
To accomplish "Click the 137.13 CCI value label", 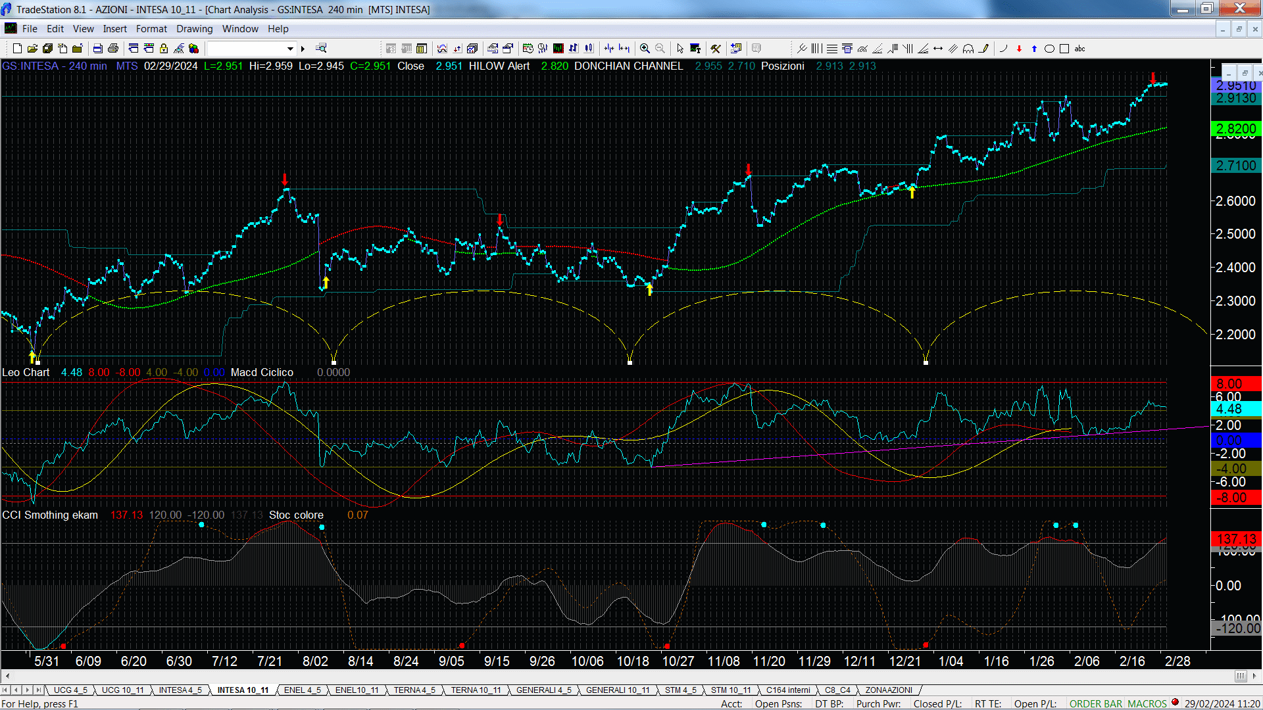I will (x=1236, y=539).
